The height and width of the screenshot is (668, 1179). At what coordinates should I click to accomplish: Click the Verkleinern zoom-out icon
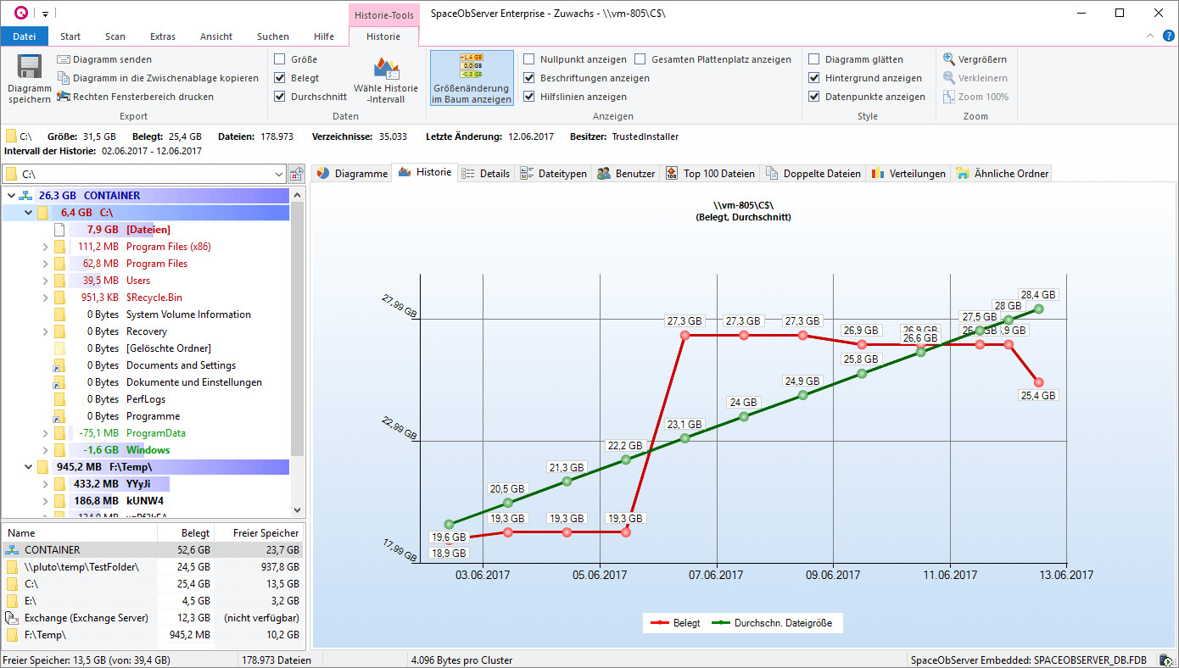[949, 78]
